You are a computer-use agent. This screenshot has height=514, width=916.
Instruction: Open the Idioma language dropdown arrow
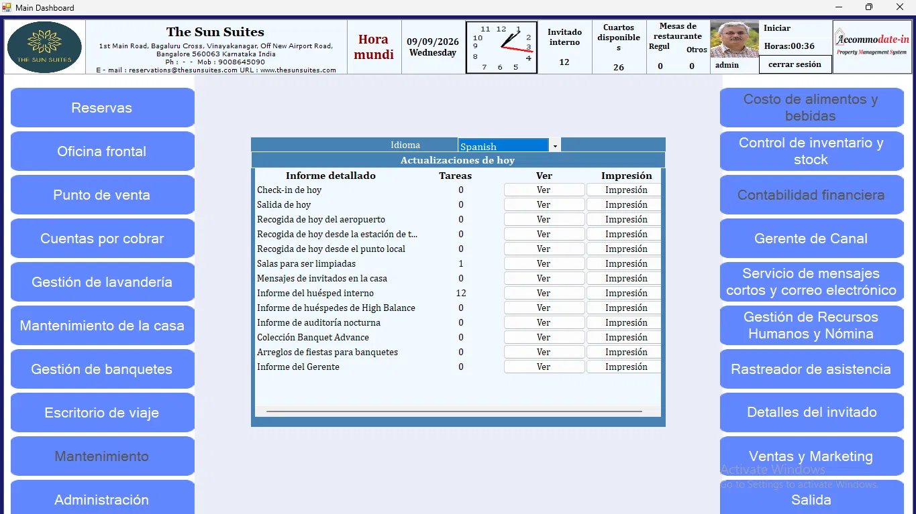[x=555, y=145]
